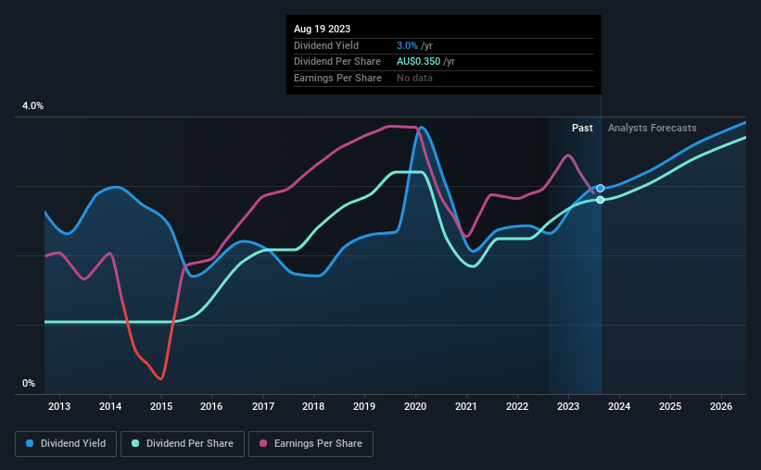Click the 3.0% dividend yield value

(x=407, y=45)
